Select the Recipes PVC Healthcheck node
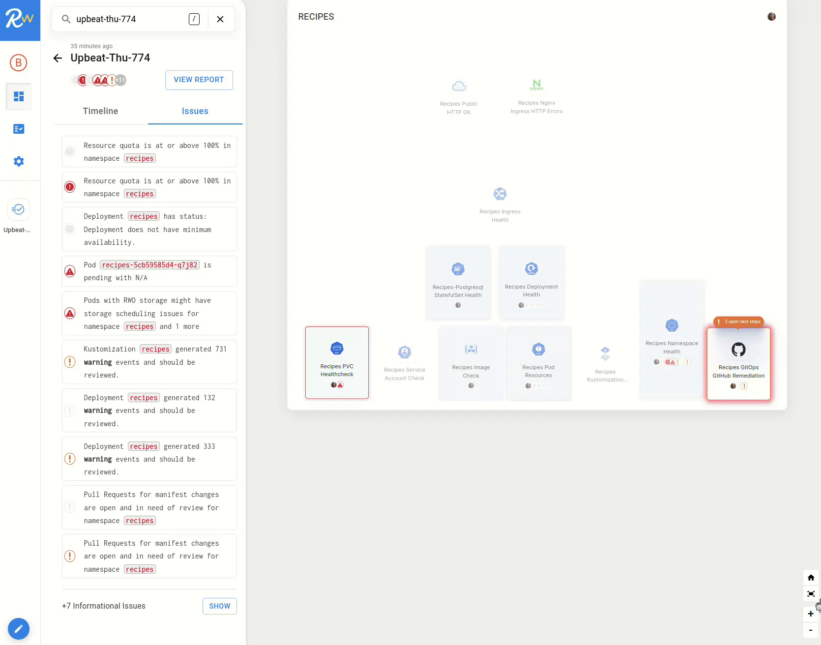 337,362
